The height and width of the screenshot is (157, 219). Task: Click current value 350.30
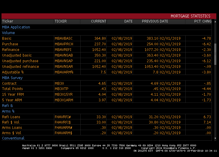[x=100, y=55]
